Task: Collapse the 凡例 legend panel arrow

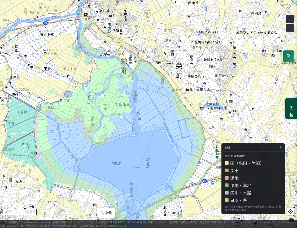Action: (x=281, y=148)
